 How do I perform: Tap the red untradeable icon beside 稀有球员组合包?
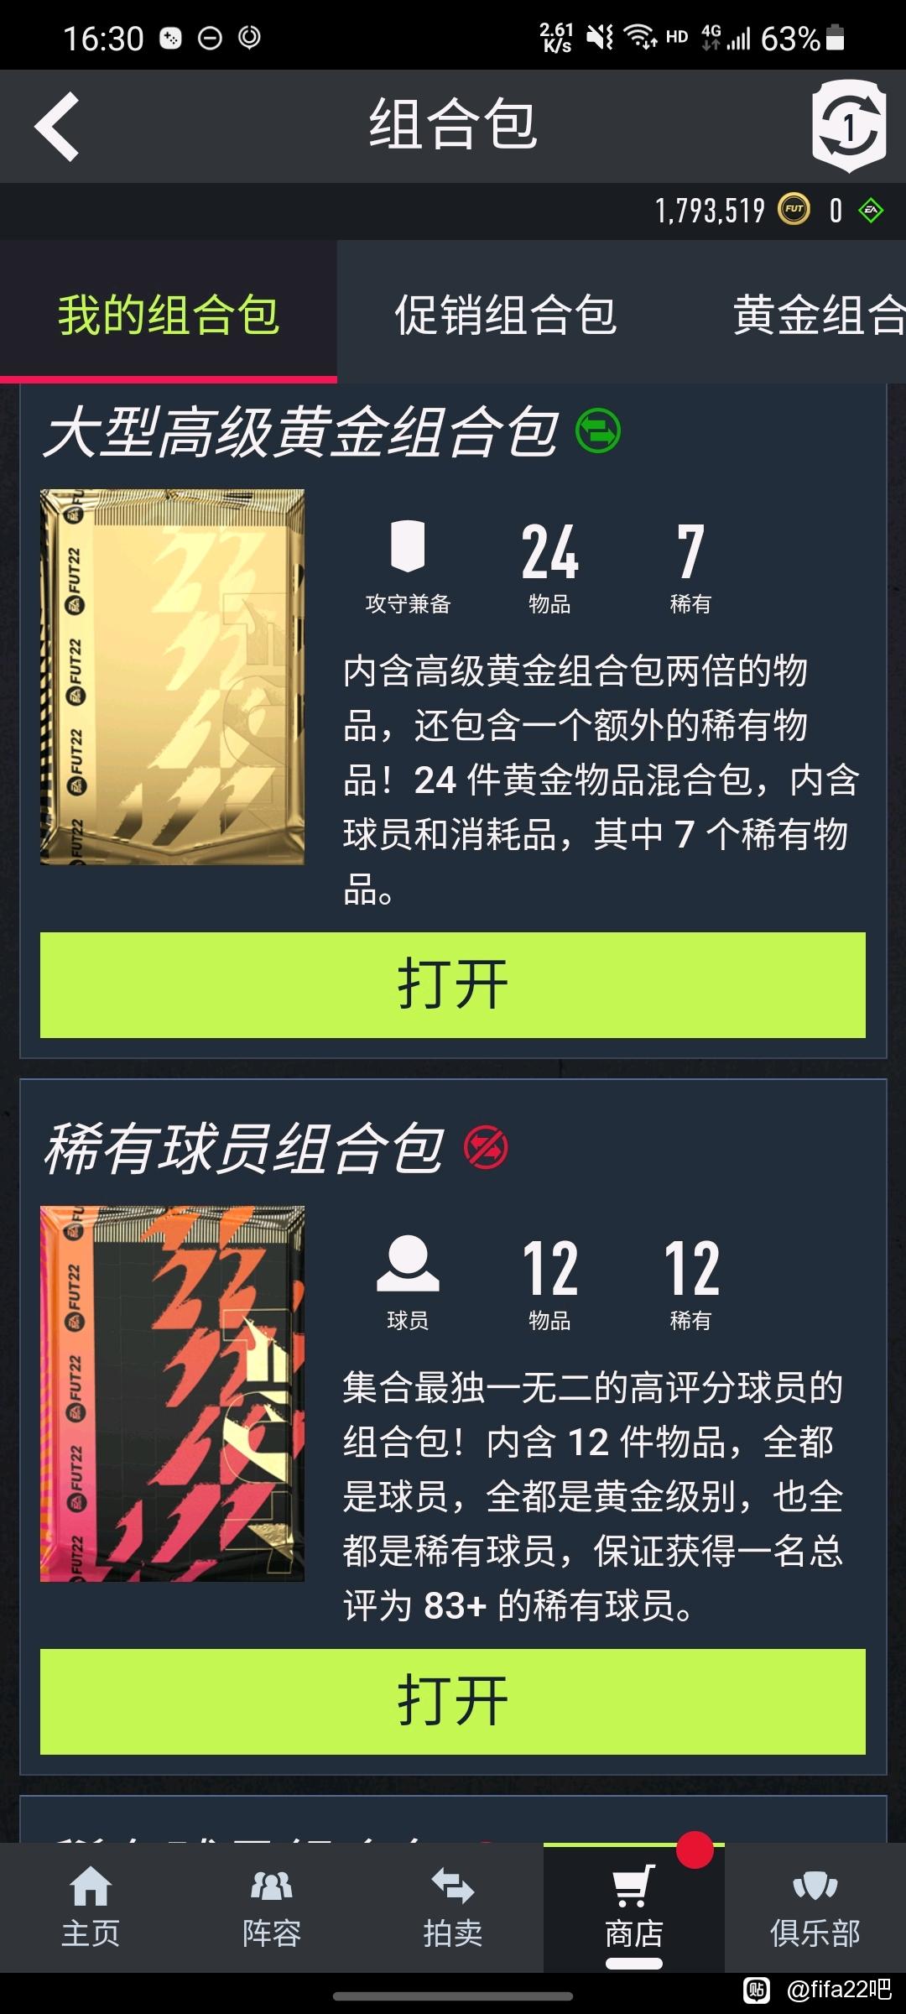click(487, 1147)
